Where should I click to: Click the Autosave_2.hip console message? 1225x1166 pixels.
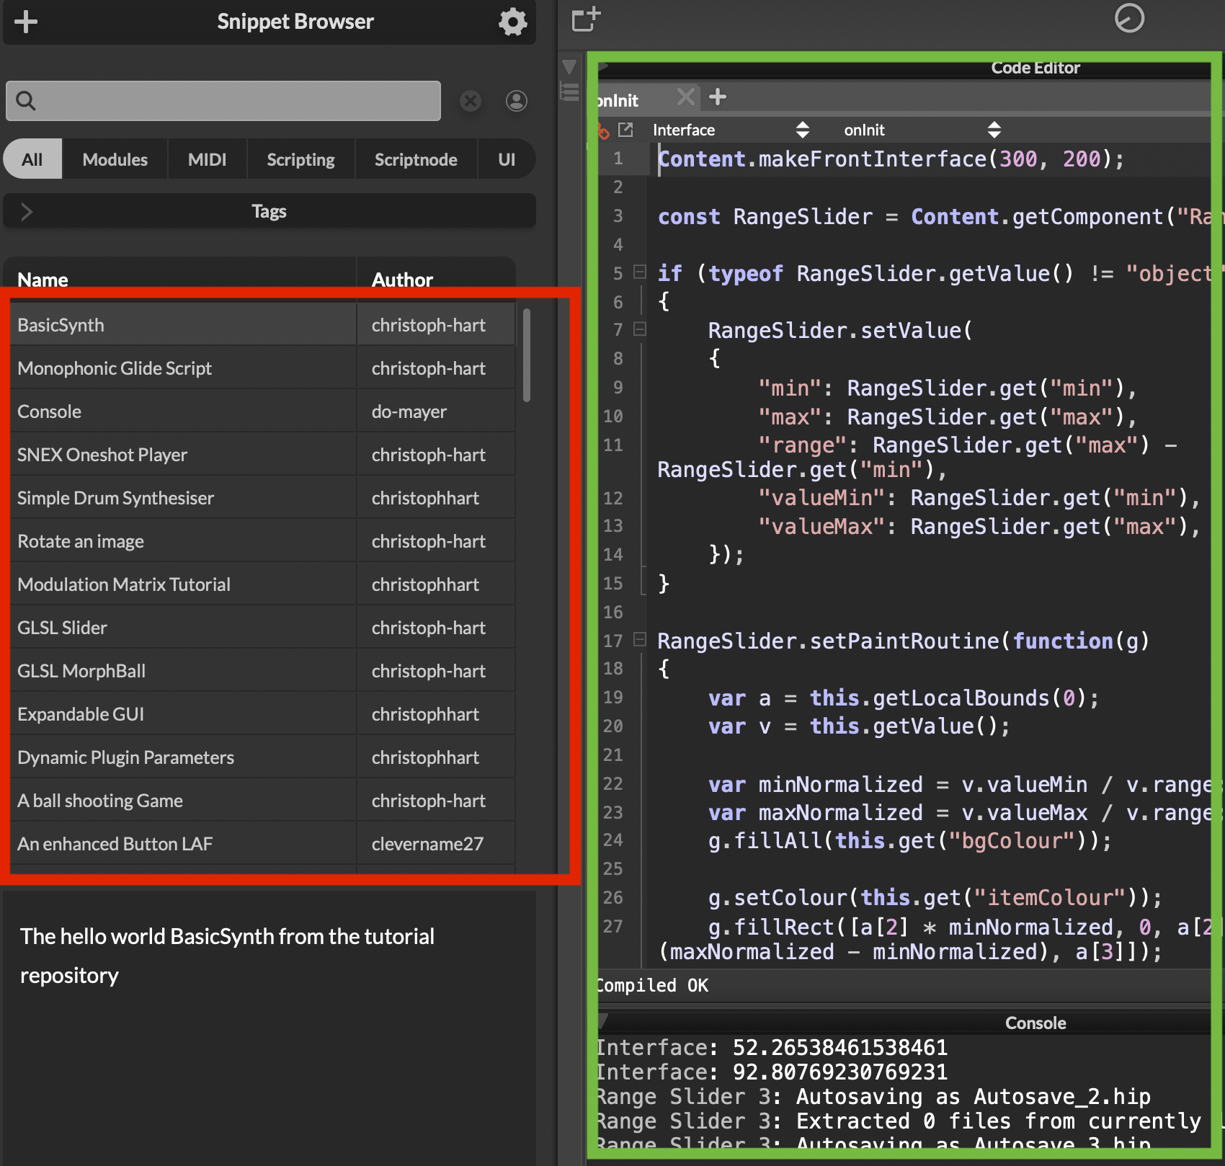873,1096
